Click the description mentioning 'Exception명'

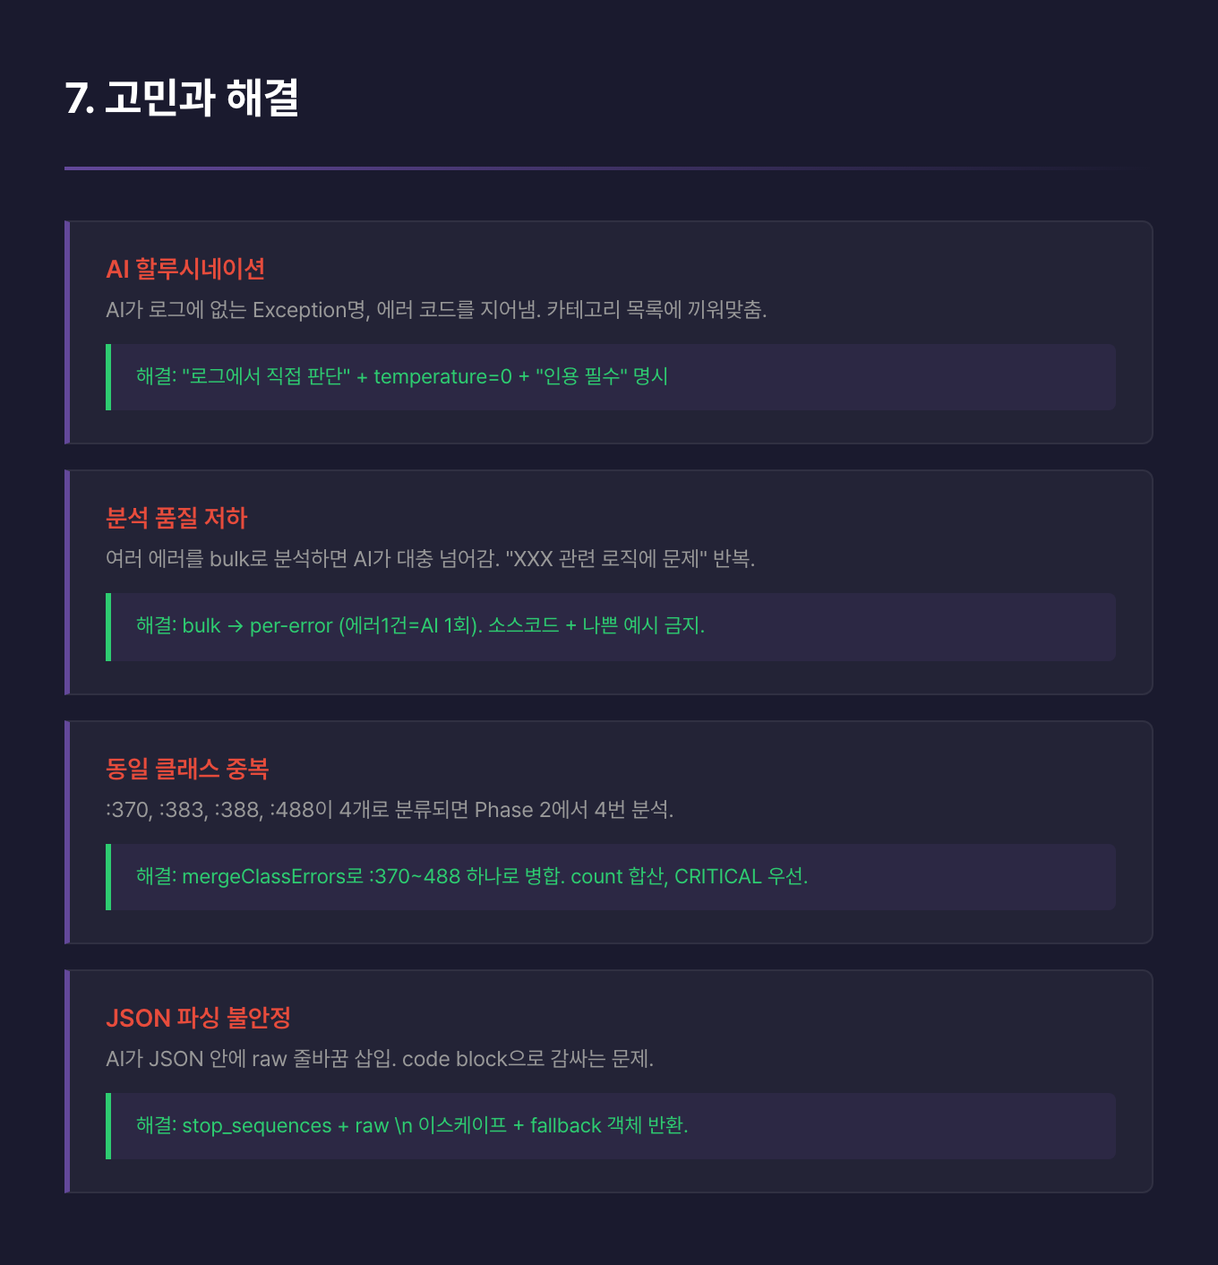click(x=436, y=310)
